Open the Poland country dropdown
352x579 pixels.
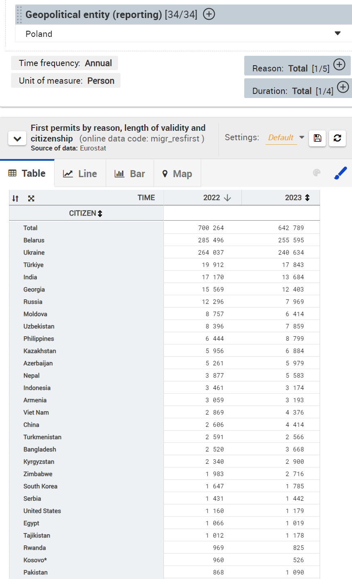pos(337,34)
